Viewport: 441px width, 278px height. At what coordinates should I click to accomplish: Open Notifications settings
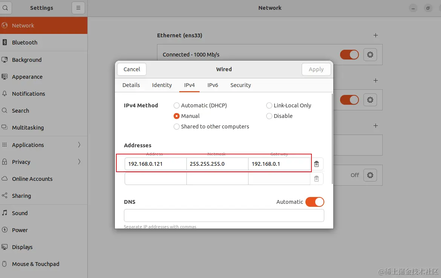[x=44, y=94]
